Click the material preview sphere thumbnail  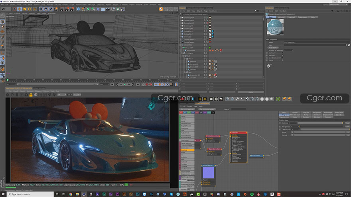click(x=275, y=27)
